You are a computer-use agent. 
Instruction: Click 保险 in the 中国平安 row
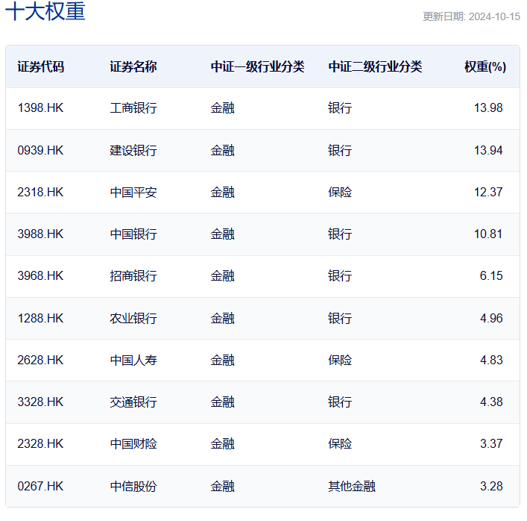click(x=340, y=192)
